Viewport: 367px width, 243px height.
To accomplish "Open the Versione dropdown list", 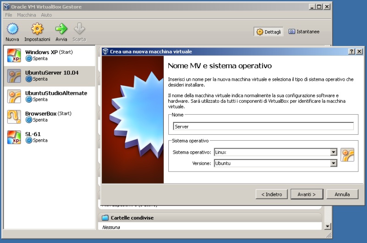I will (334, 163).
